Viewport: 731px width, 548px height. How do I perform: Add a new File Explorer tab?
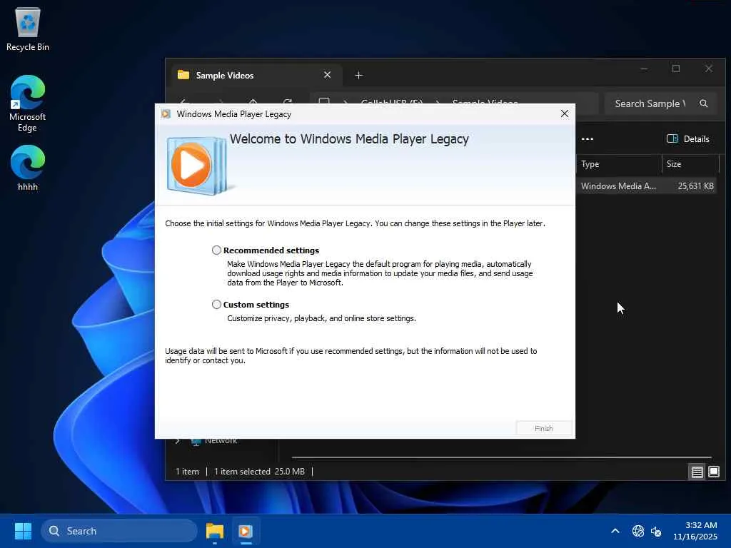358,75
